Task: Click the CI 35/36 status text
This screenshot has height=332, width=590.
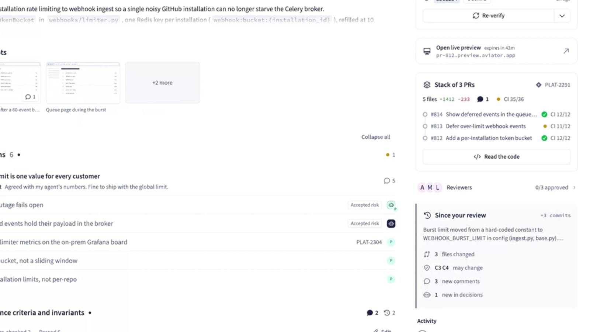Action: click(x=514, y=99)
